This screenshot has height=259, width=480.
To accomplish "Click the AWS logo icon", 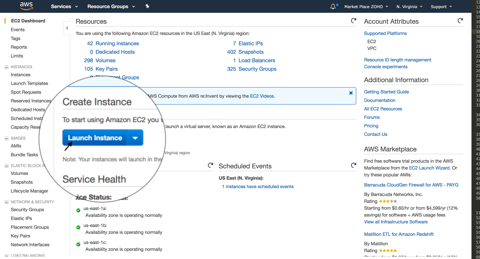I will [x=26, y=6].
